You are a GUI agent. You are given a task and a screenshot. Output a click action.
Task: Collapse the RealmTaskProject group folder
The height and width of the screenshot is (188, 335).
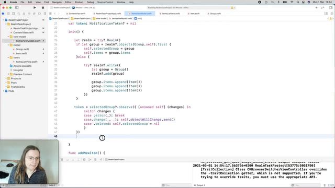(x=6, y=24)
